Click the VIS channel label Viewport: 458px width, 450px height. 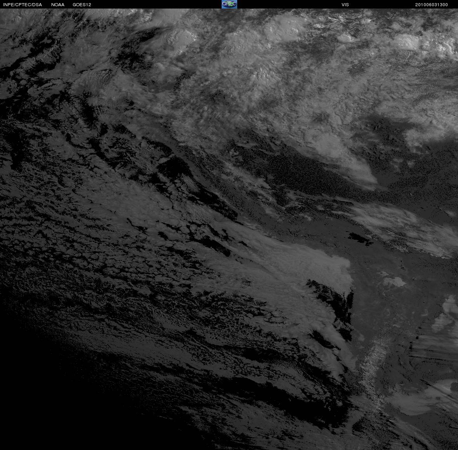(345, 5)
